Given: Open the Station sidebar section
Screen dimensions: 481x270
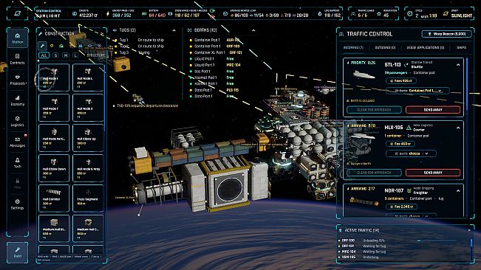Looking at the screenshot, I should (x=17, y=38).
